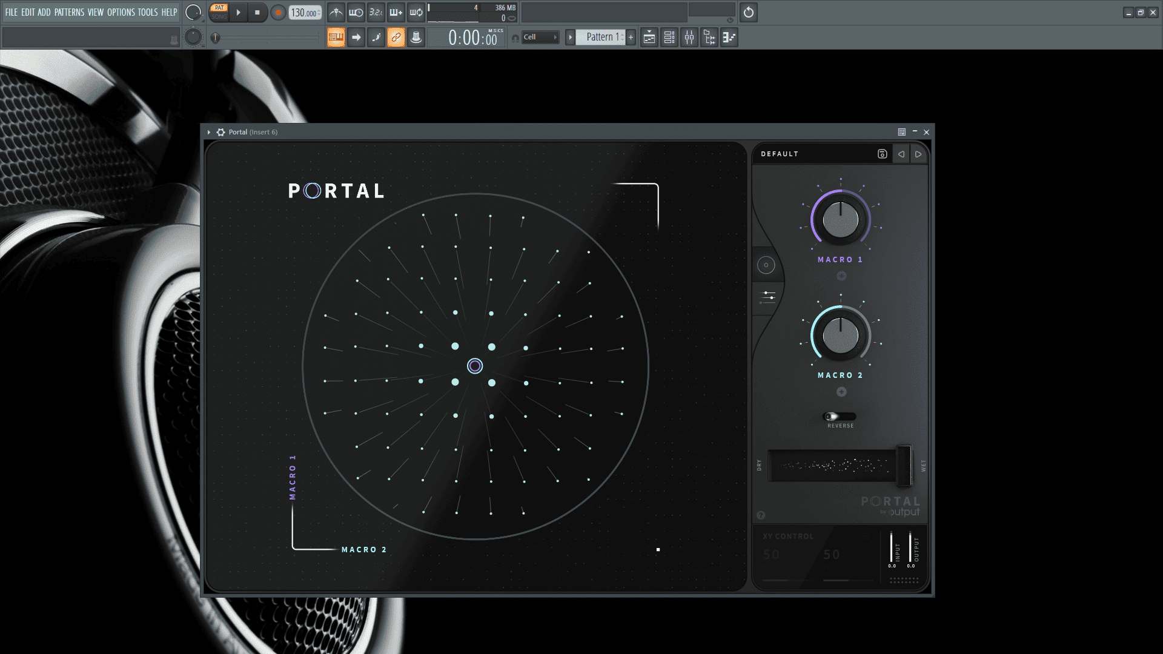Toggle the 3.2.1 countdown before recording

(376, 12)
